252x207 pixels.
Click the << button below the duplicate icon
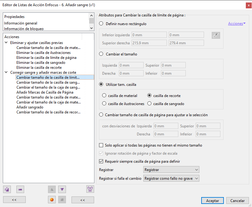click(14, 200)
